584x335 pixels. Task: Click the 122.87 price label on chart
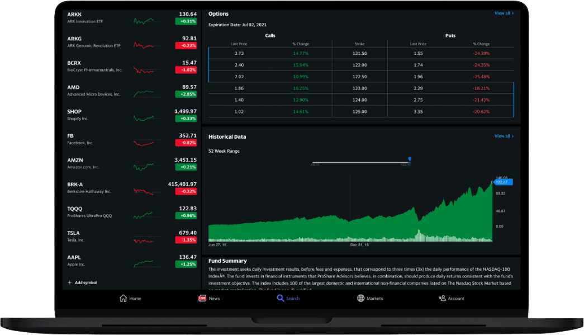(x=502, y=182)
